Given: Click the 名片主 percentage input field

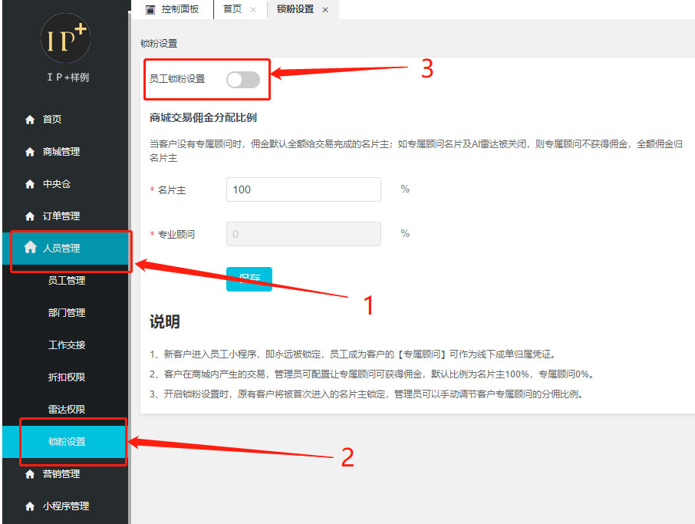Looking at the screenshot, I should pos(304,189).
